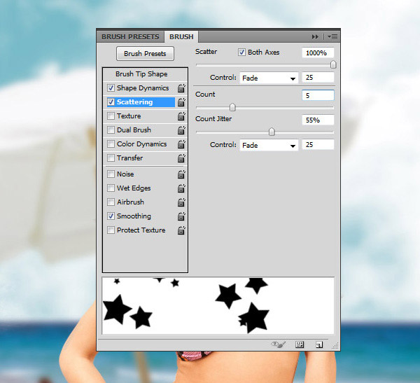Click the Count field showing 5
Screen dimensions: 420x383
tap(318, 95)
